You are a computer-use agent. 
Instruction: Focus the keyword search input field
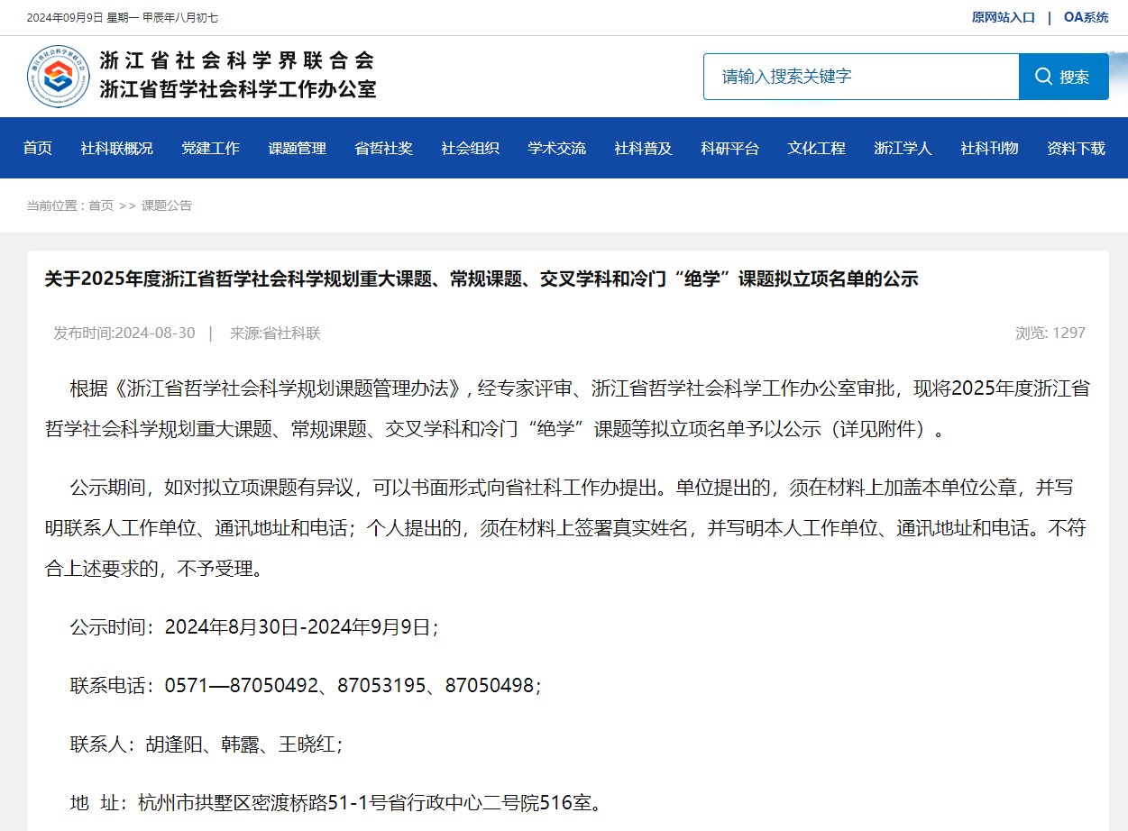[860, 77]
